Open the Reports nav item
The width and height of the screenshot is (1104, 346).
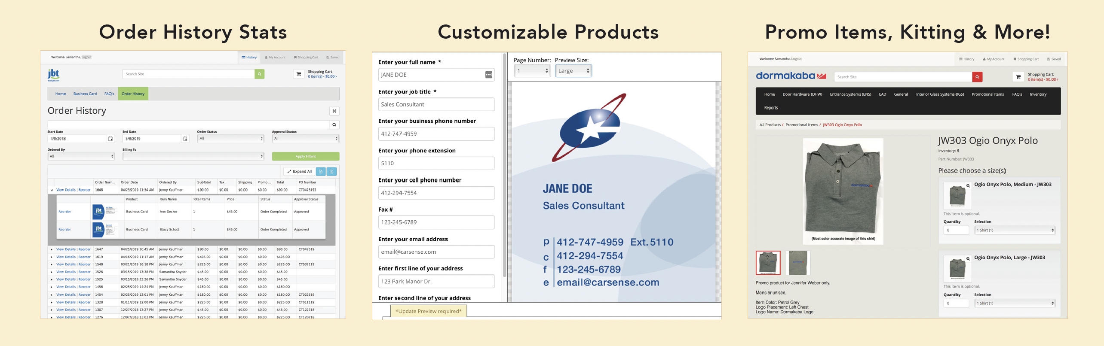(x=771, y=108)
